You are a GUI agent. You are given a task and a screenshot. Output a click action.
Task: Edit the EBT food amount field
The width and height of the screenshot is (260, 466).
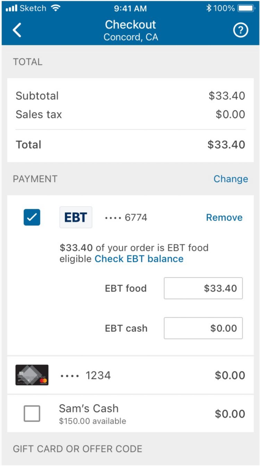tap(203, 288)
